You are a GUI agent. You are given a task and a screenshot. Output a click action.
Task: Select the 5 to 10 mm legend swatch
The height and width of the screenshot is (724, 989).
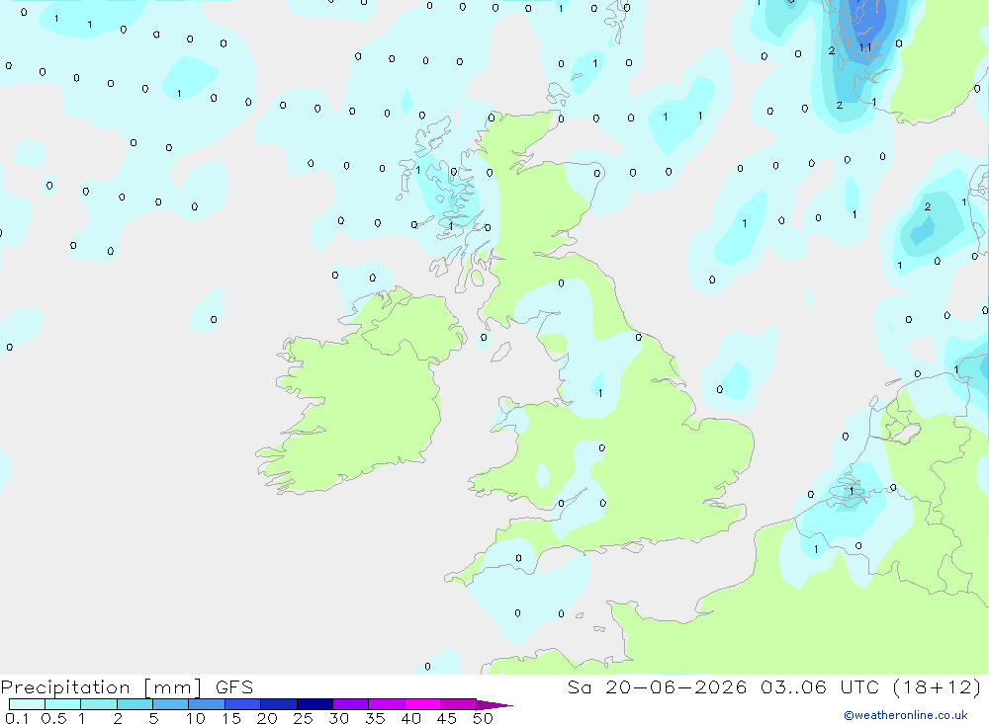coord(171,704)
